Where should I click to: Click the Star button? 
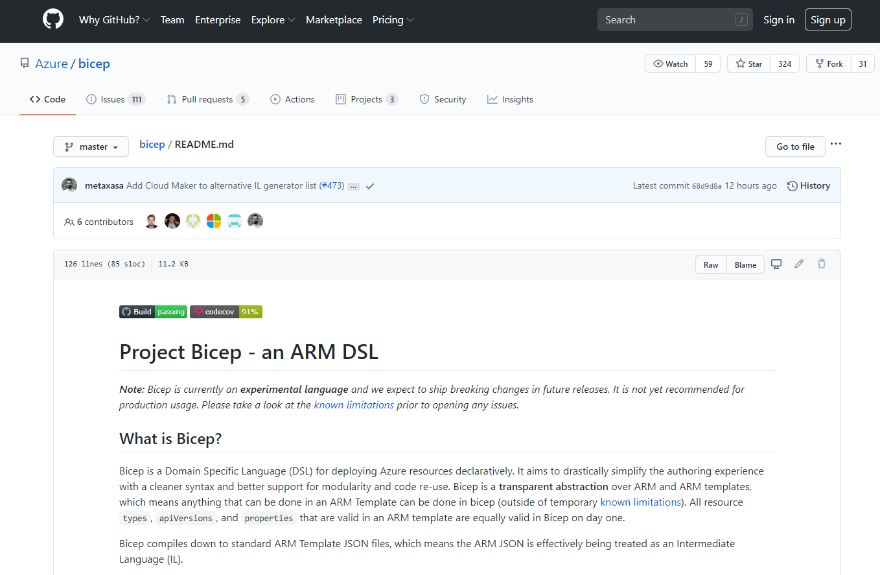click(x=748, y=64)
